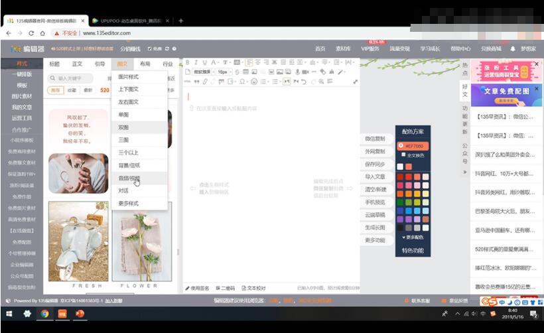Viewport: 544px width, 333px height.
Task: Select the 最新 filter pill
Action: point(88,90)
